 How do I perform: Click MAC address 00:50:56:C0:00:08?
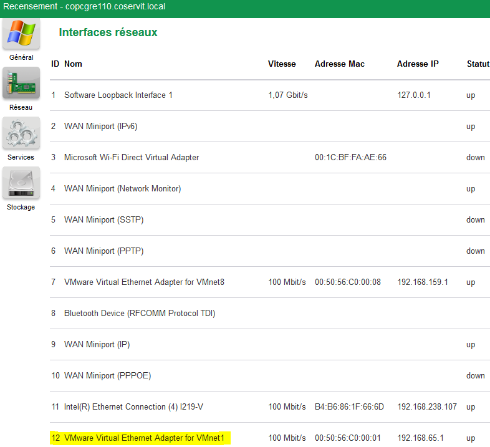point(348,282)
